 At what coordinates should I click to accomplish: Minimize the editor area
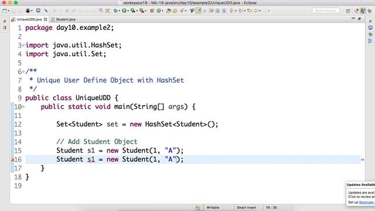[353, 19]
